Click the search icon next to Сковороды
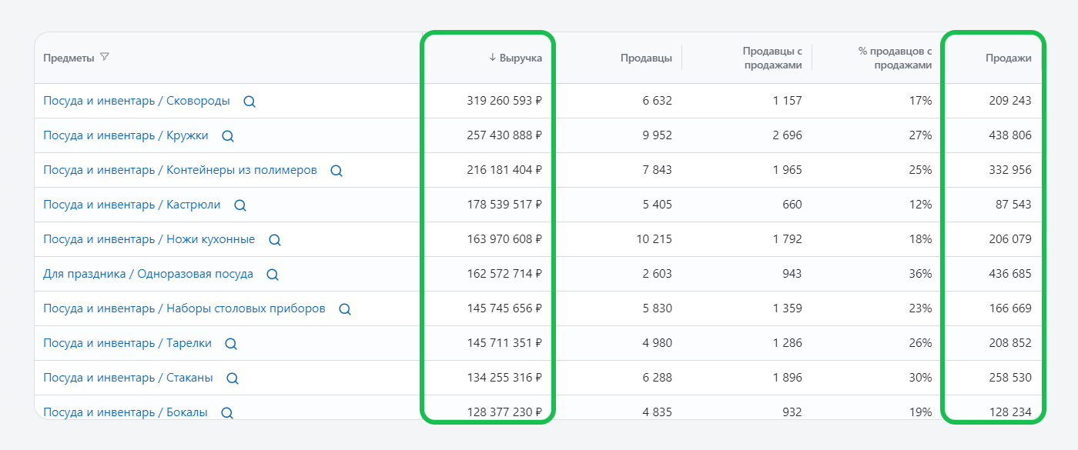The width and height of the screenshot is (1078, 450). pos(249,102)
